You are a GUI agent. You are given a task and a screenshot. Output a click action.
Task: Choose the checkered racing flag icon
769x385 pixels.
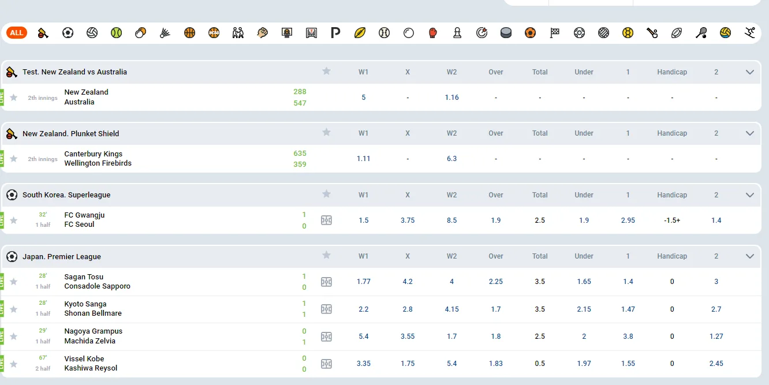click(x=555, y=33)
